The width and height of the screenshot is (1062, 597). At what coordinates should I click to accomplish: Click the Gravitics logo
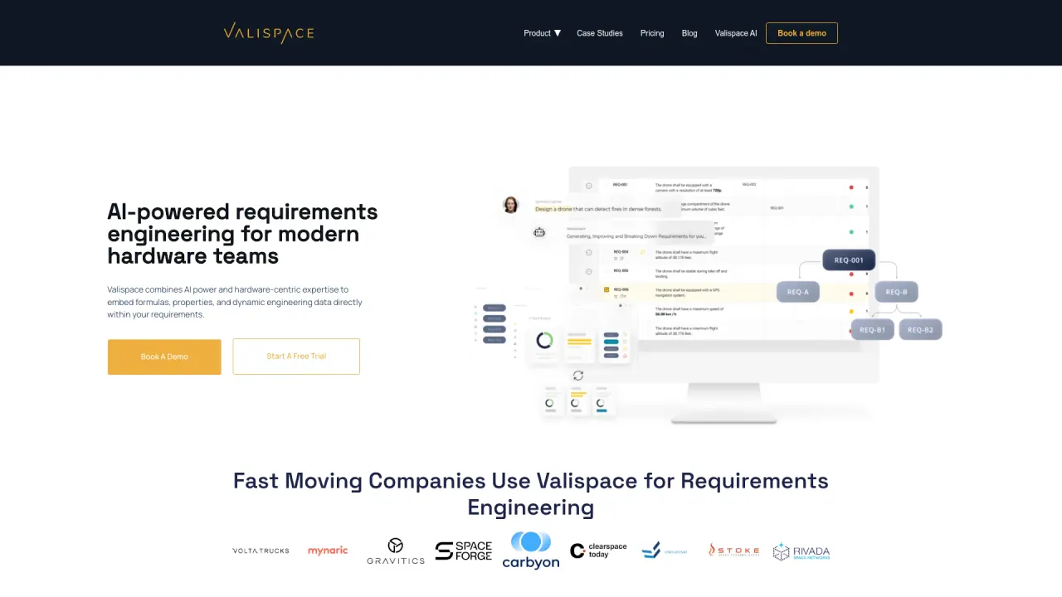tap(396, 551)
